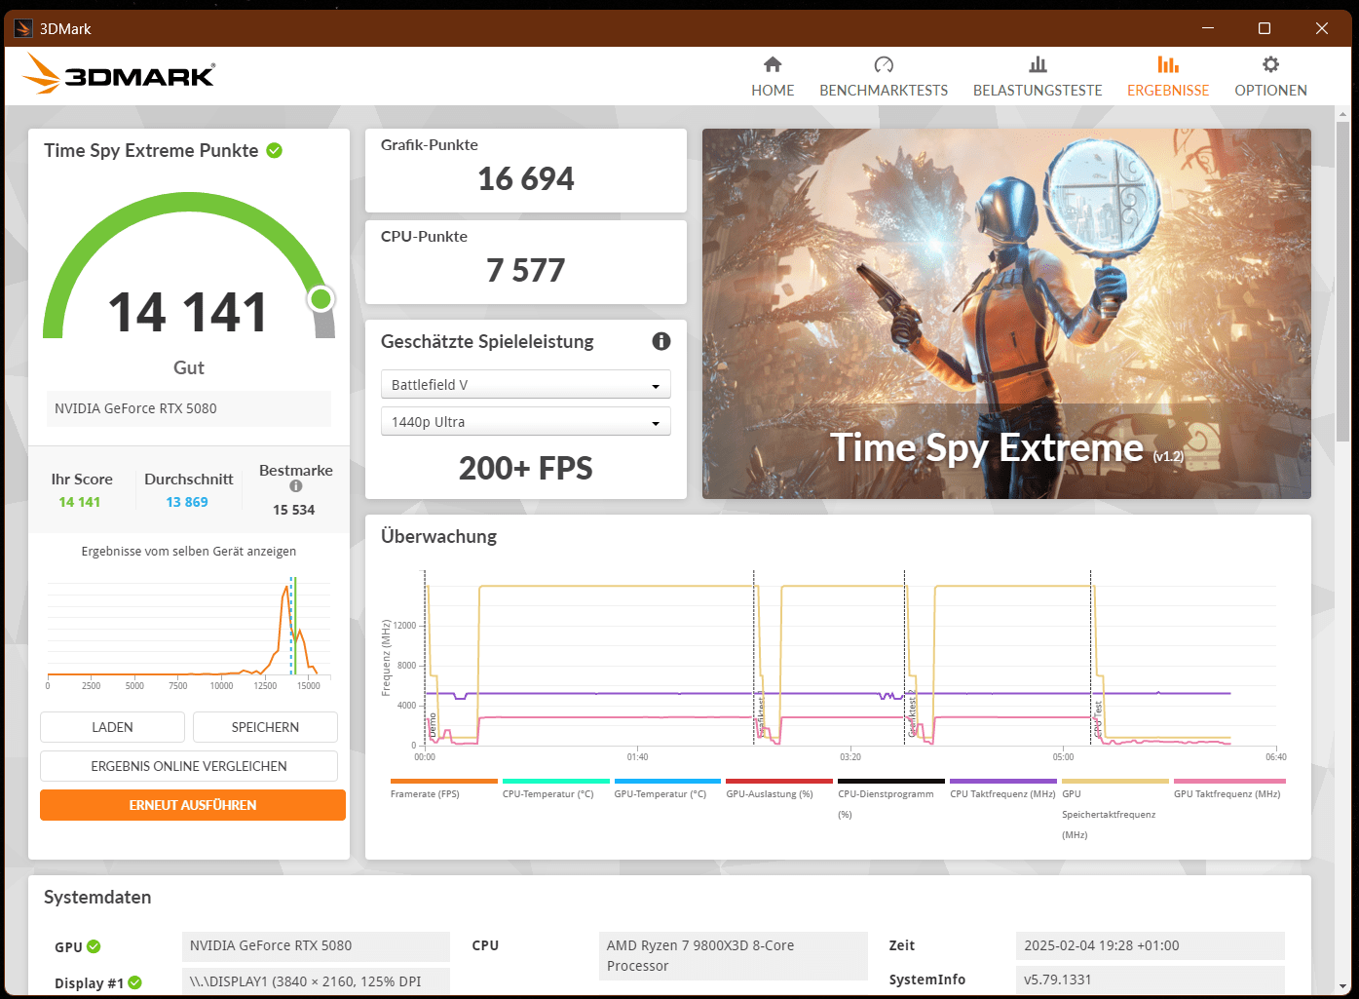Click info icon under Bestmarke
The height and width of the screenshot is (999, 1359).
point(296,485)
